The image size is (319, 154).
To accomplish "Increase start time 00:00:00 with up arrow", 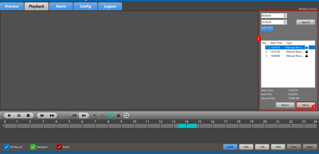I will tap(285, 14).
